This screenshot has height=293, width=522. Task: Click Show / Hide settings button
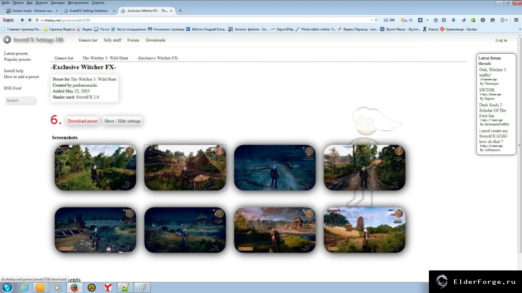tap(123, 121)
